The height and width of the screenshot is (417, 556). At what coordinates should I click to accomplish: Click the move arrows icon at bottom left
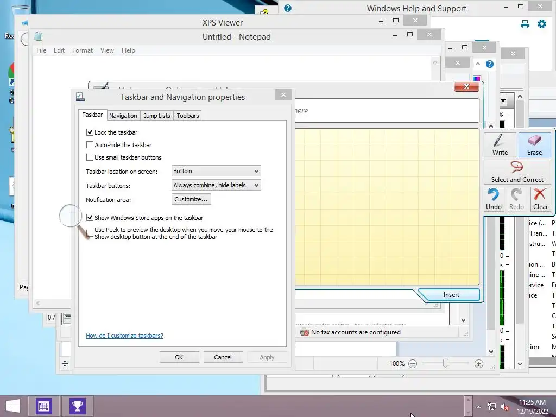[65, 363]
